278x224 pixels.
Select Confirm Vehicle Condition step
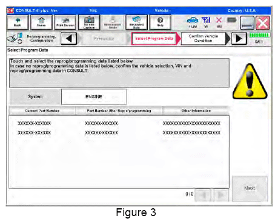[x=204, y=38]
